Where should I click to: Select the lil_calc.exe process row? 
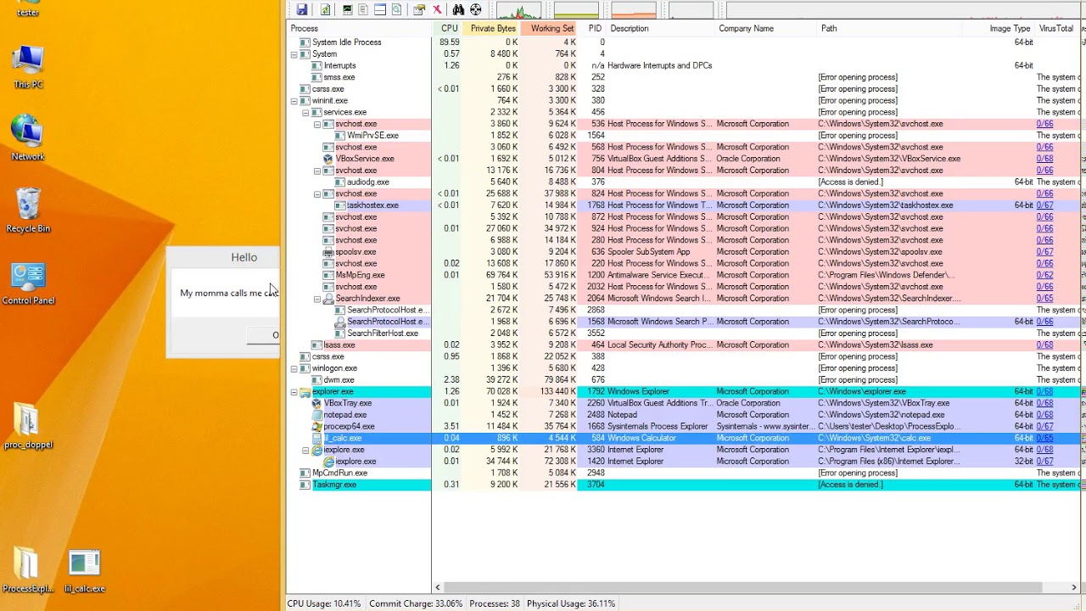pos(684,439)
